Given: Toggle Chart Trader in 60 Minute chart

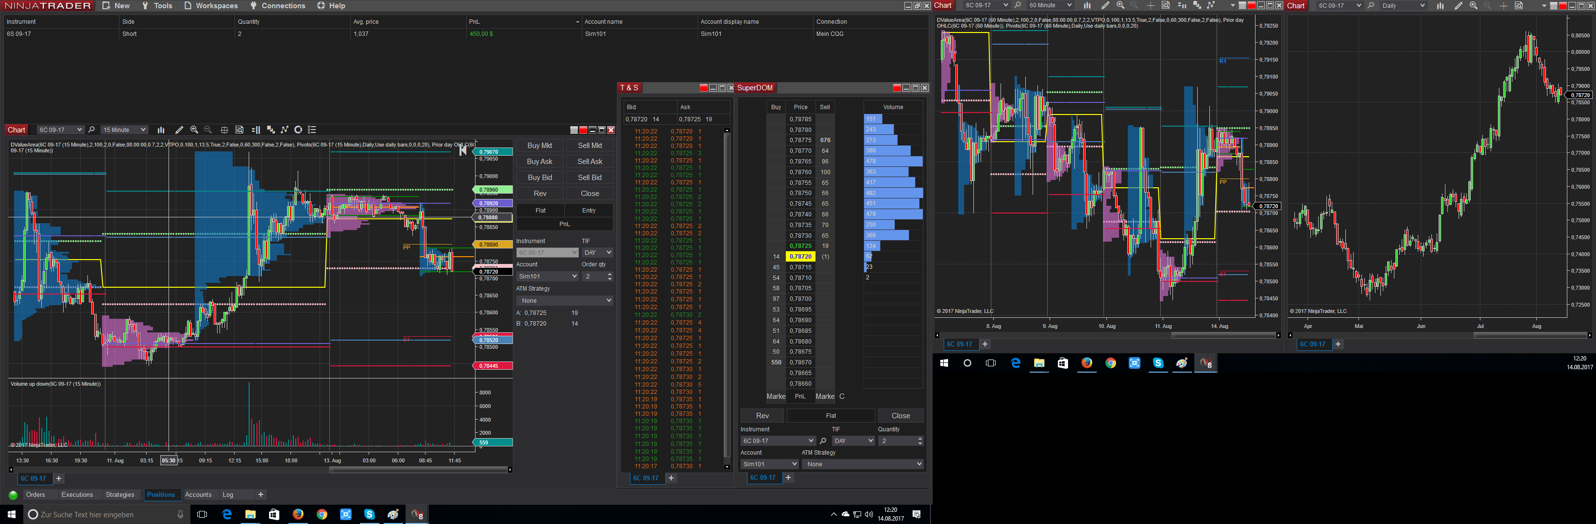Looking at the screenshot, I should [x=1182, y=5].
